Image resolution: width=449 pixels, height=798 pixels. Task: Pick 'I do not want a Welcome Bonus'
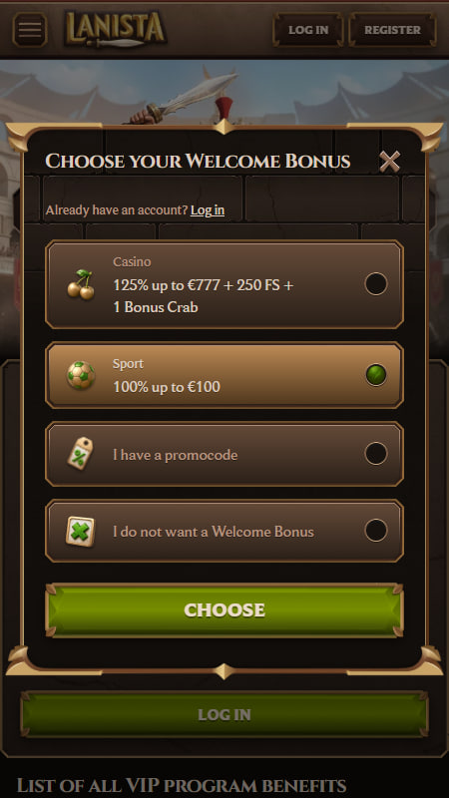click(x=224, y=531)
